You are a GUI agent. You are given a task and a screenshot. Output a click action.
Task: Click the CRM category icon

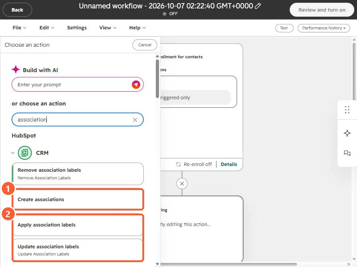[25, 153]
